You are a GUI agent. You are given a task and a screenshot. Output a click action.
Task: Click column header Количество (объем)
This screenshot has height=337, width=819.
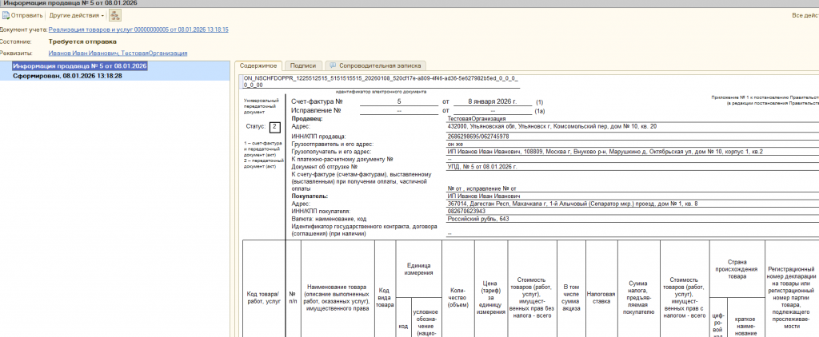click(457, 297)
